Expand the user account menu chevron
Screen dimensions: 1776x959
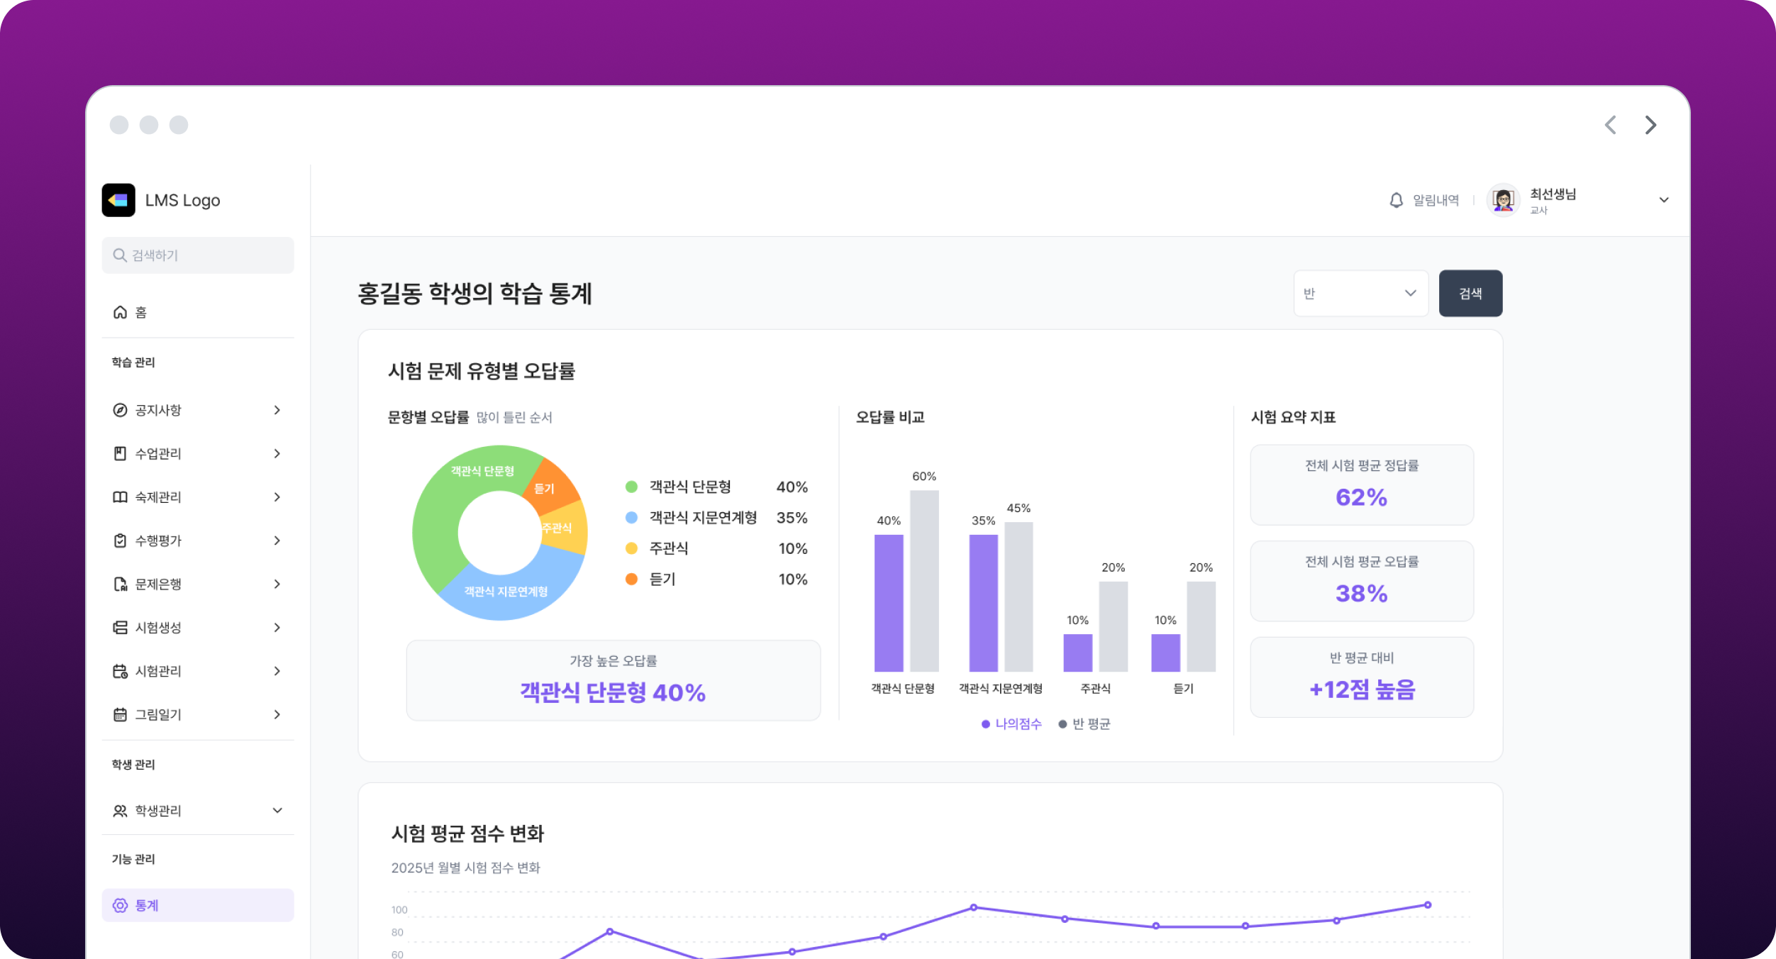tap(1663, 200)
